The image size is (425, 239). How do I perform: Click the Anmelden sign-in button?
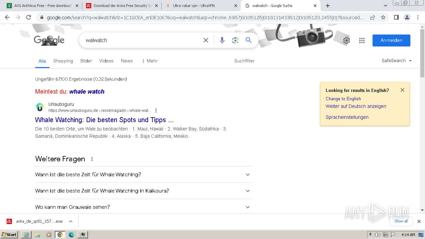(x=391, y=40)
